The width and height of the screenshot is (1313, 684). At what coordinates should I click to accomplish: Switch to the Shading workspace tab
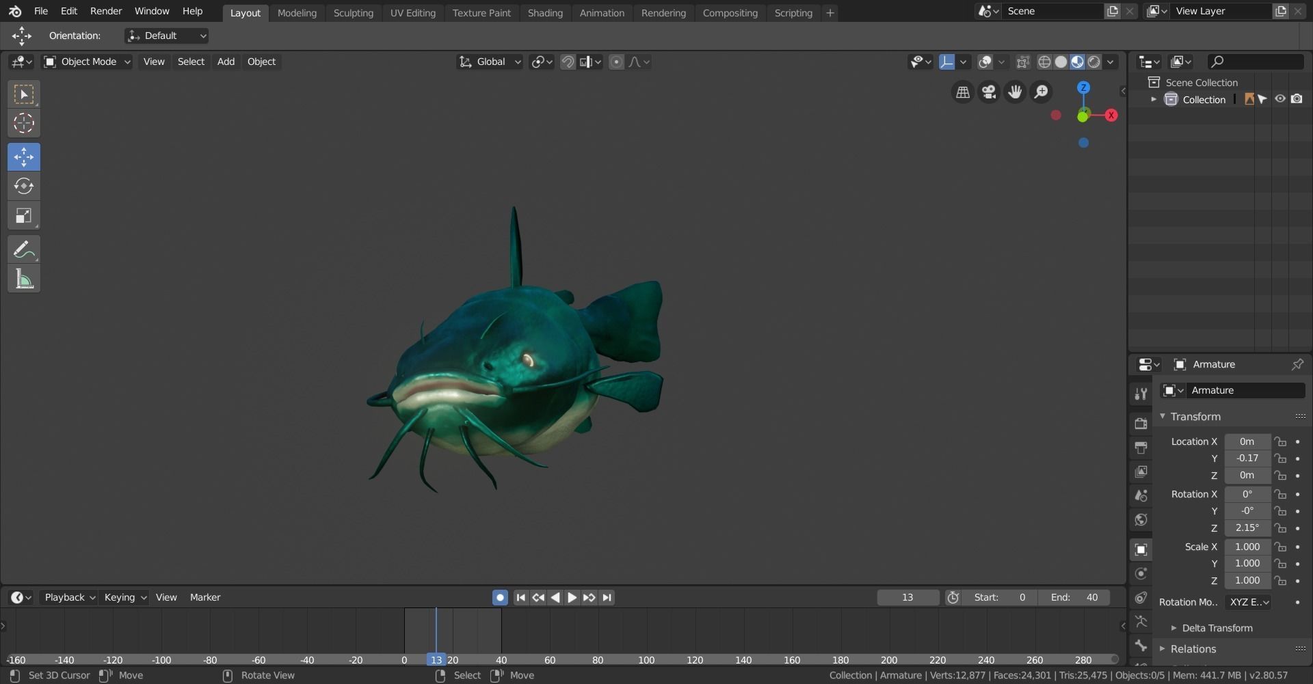click(545, 13)
